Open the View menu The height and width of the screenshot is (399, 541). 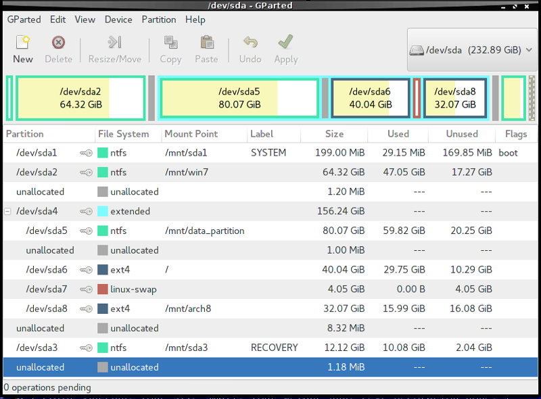[85, 20]
